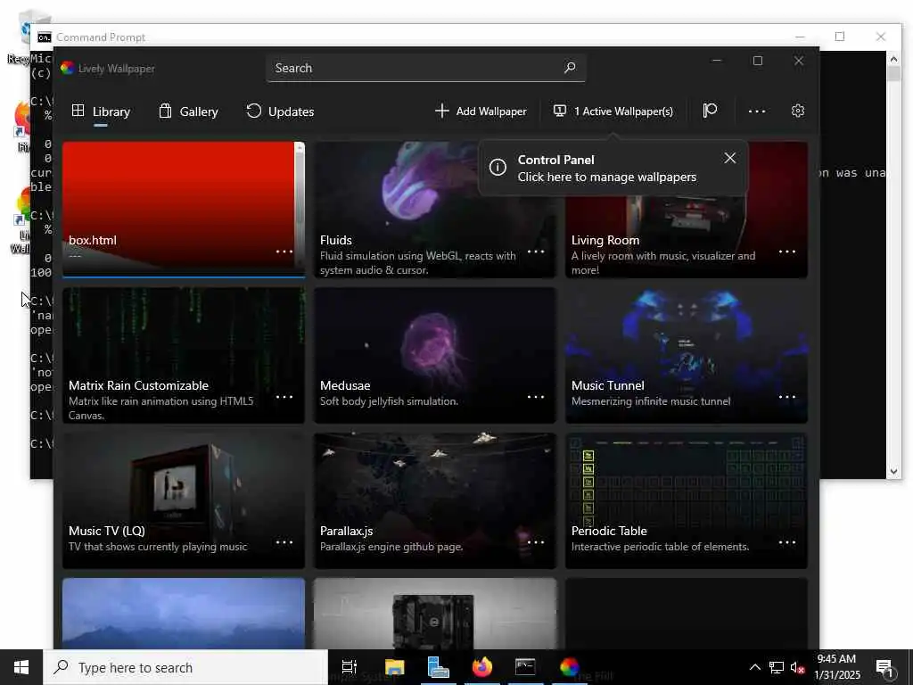Open Firefox from the taskbar
Image resolution: width=913 pixels, height=685 pixels.
click(x=482, y=667)
